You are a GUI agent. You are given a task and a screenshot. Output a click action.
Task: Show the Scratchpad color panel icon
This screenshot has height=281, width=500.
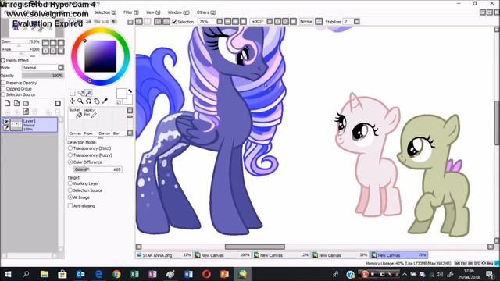(114, 21)
